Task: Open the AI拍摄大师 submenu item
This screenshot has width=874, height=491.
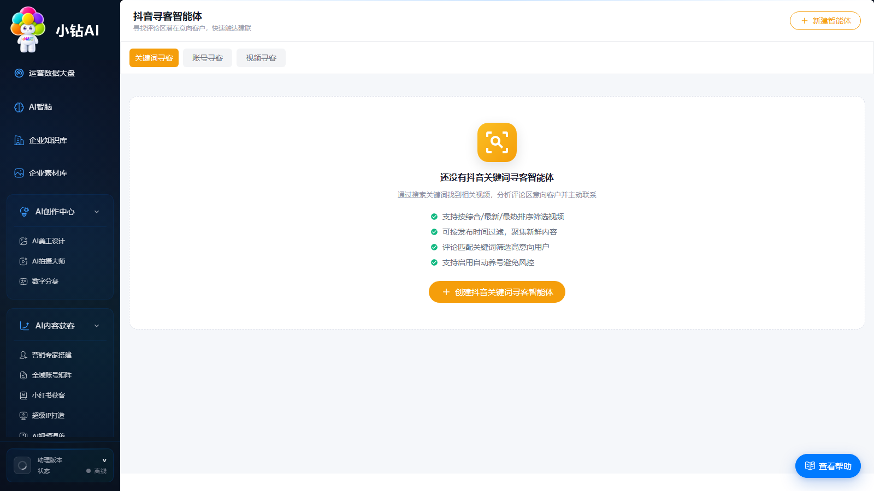Action: click(60, 261)
